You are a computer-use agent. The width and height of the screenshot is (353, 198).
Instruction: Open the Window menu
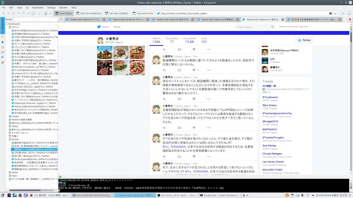click(63, 8)
